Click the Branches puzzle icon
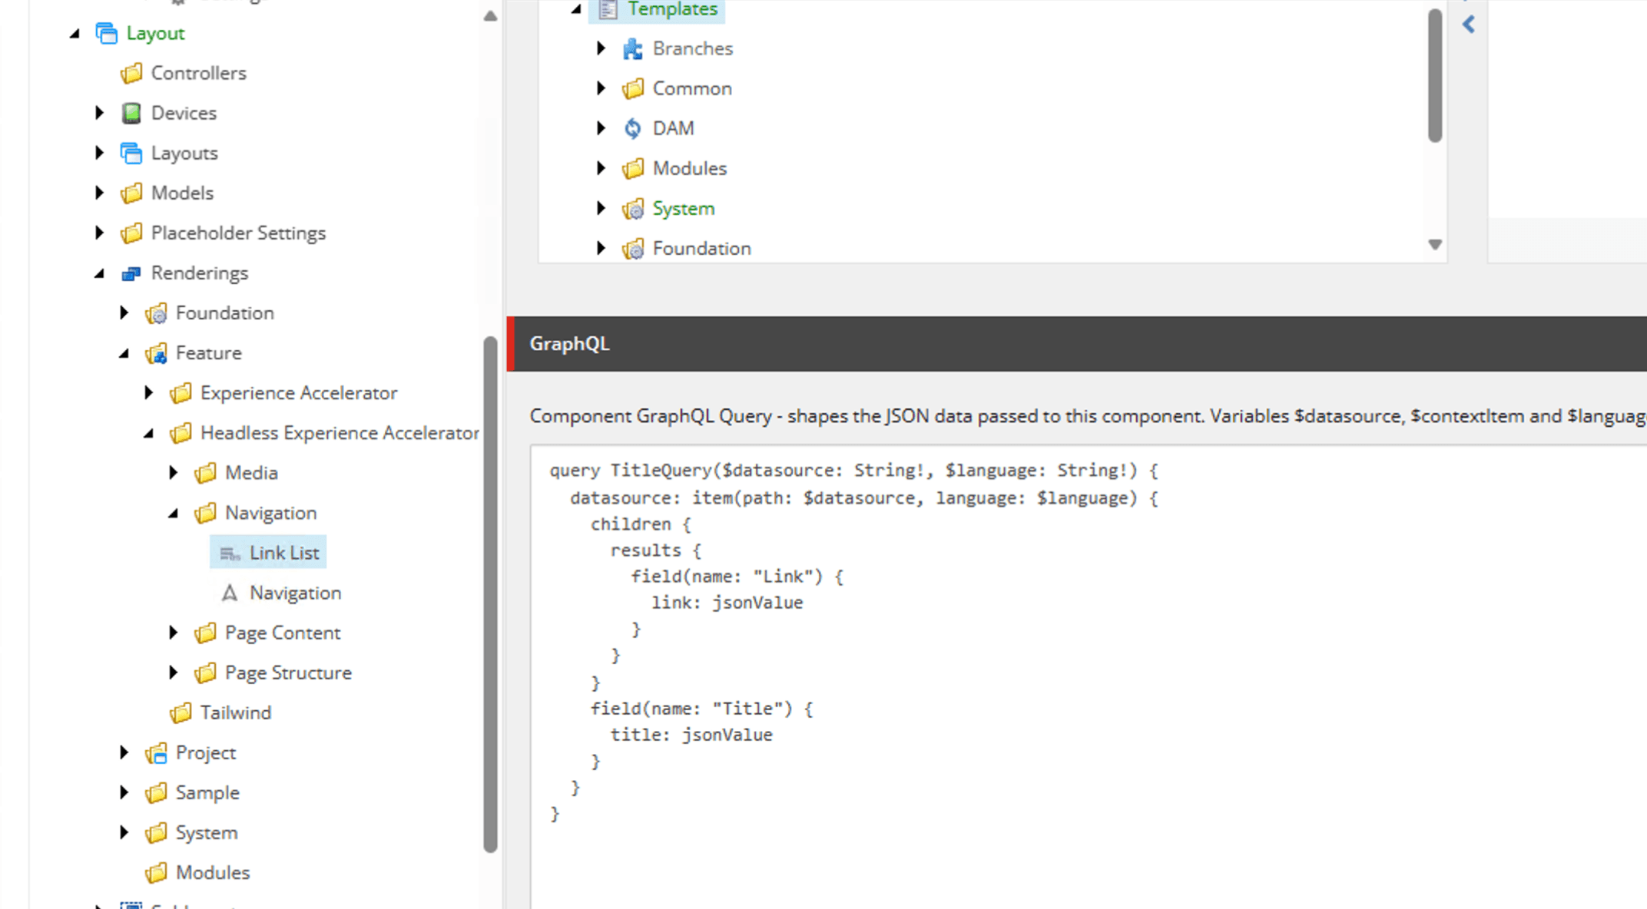The image size is (1647, 909). (x=633, y=49)
